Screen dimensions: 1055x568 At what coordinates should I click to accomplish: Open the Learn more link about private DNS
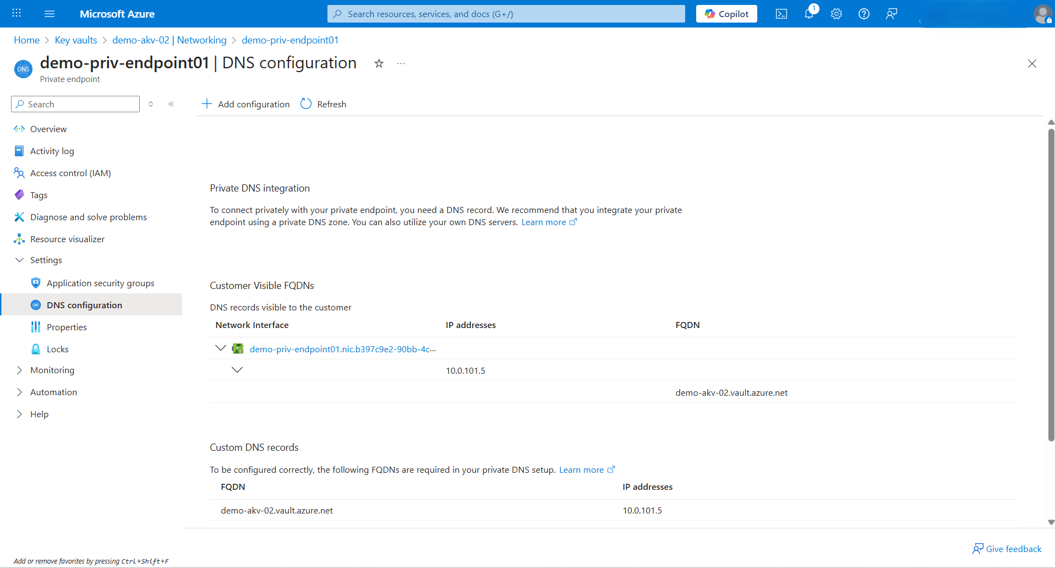click(544, 222)
